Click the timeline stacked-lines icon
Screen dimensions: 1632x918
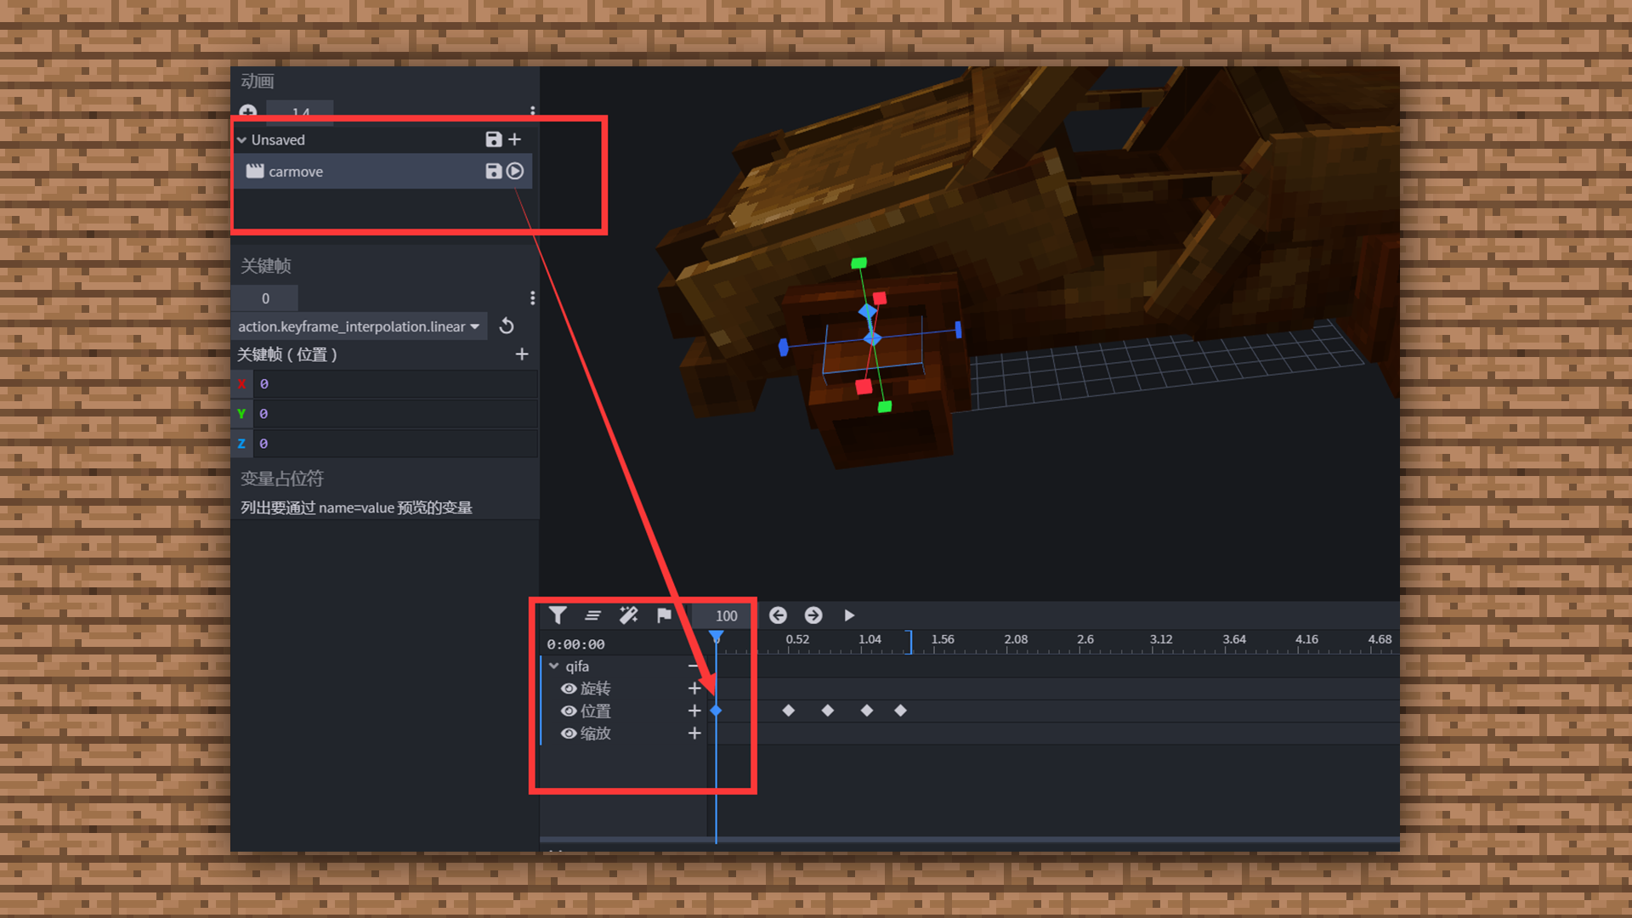pos(593,615)
